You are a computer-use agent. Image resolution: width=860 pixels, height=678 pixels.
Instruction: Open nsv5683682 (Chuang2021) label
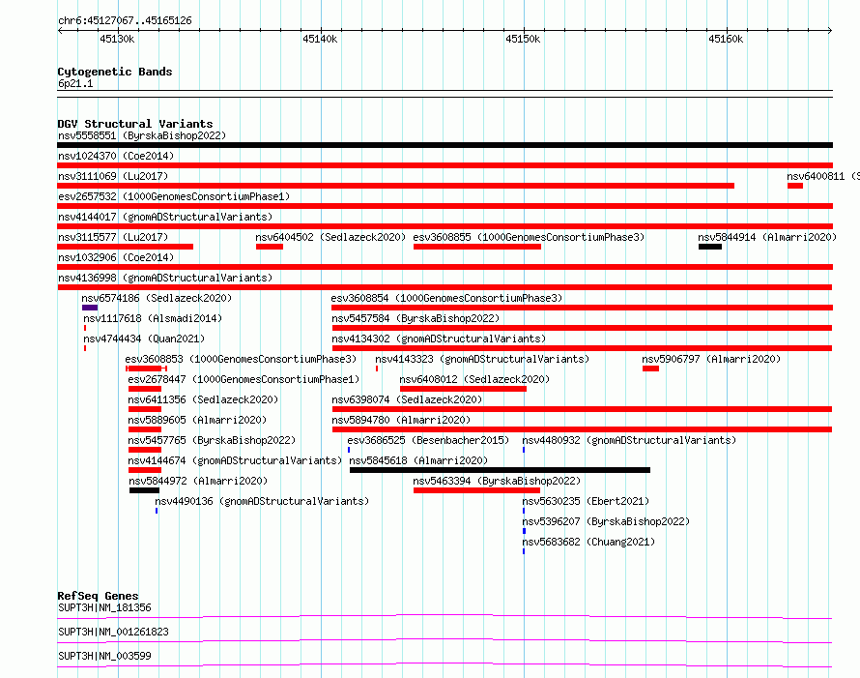[x=588, y=542]
